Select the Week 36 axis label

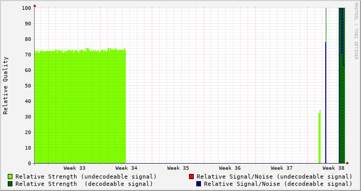230,168
